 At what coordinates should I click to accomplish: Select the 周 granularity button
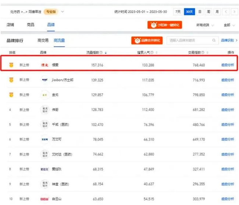208,12
